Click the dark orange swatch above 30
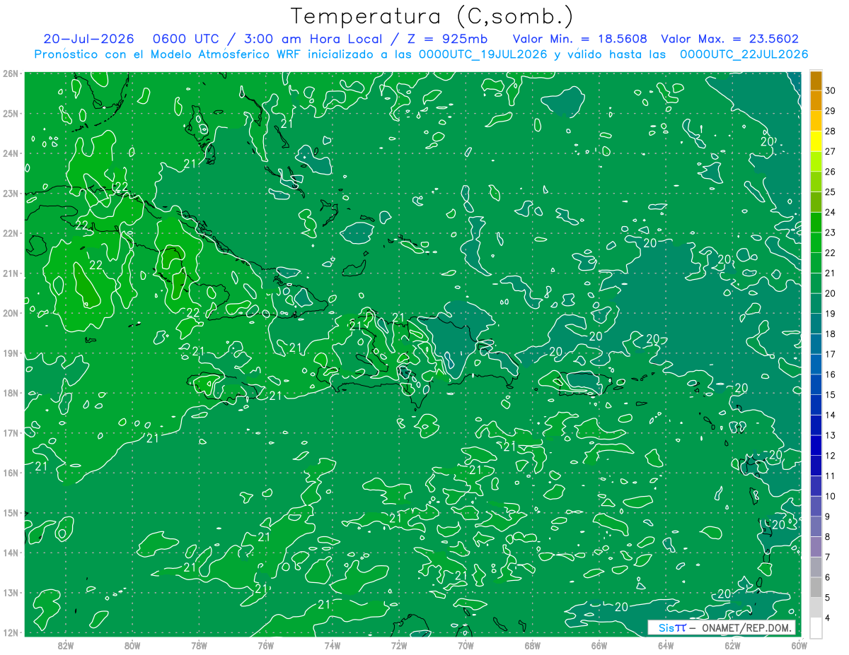The image size is (849, 655). (816, 81)
